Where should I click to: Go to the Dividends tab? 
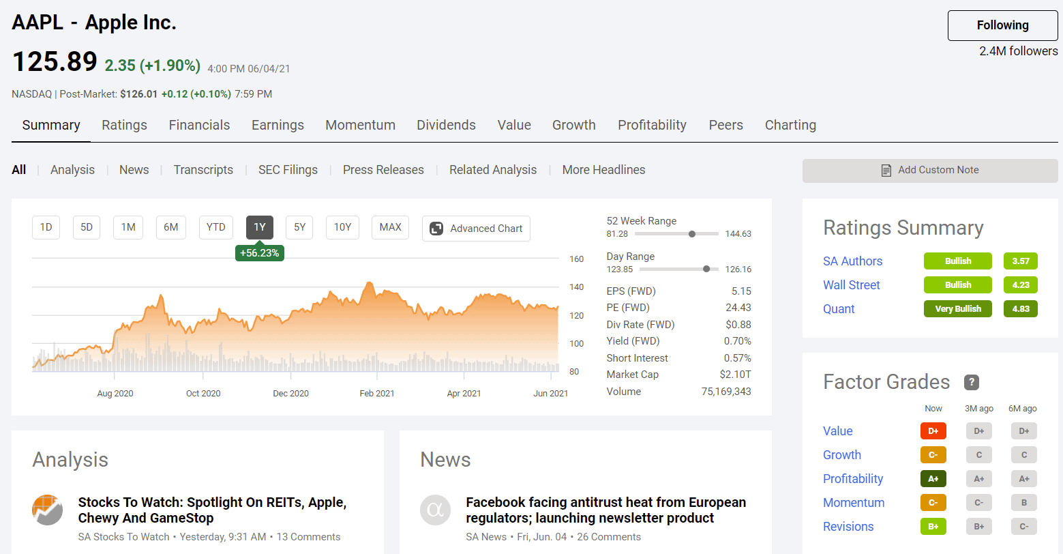pos(446,125)
